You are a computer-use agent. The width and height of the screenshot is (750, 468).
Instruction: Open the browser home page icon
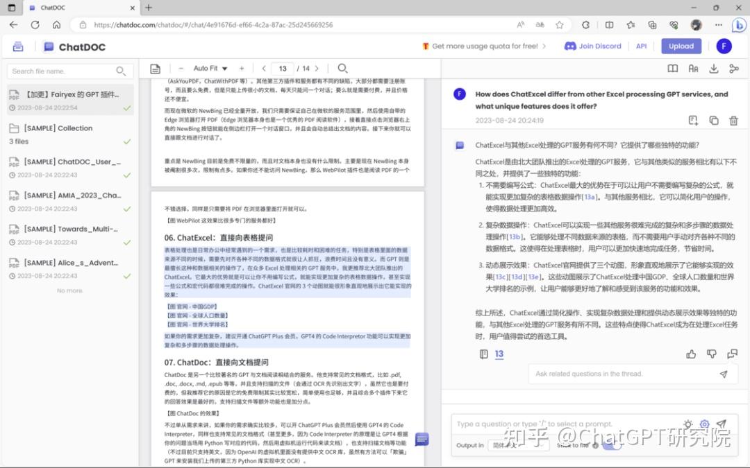pos(56,25)
